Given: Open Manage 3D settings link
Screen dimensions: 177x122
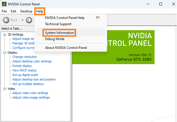Looking at the screenshot, I should (x=23, y=43).
